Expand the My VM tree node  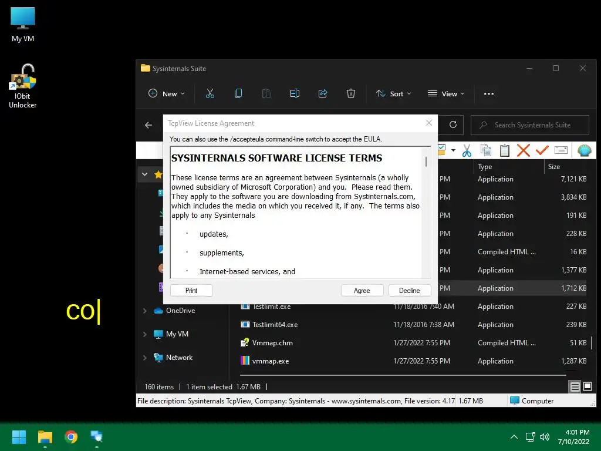click(144, 334)
